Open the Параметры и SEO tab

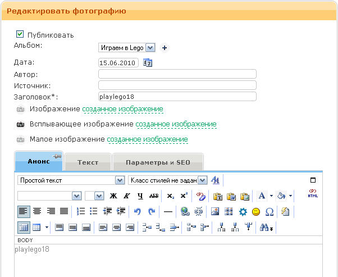158,162
